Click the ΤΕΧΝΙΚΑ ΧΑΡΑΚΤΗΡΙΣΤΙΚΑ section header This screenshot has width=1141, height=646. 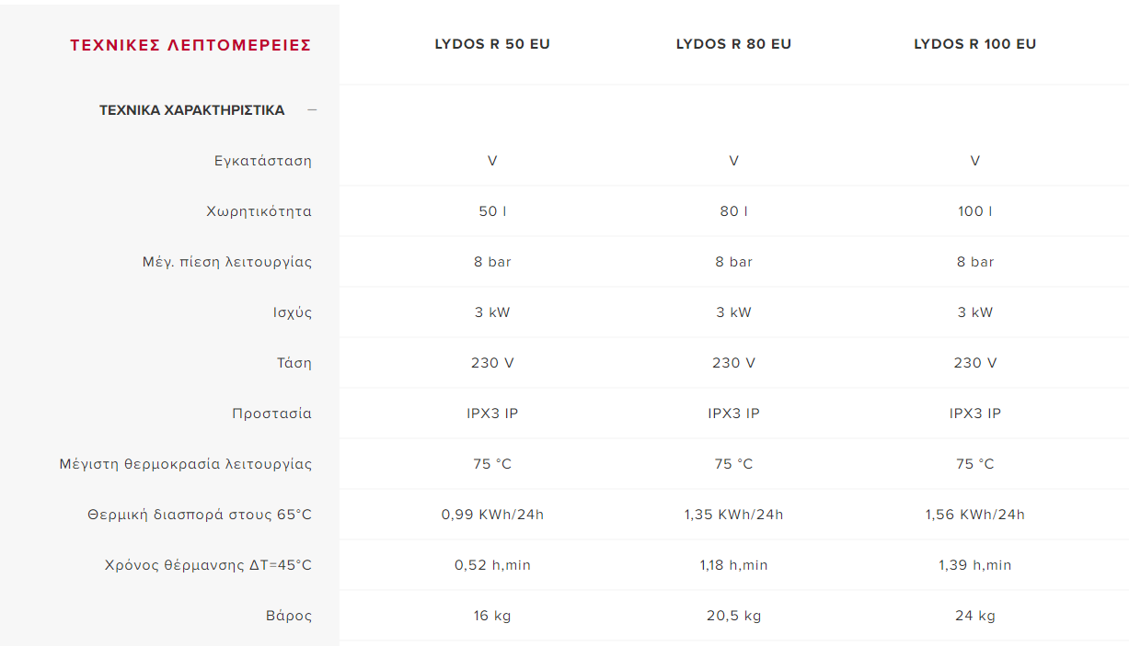tap(192, 110)
